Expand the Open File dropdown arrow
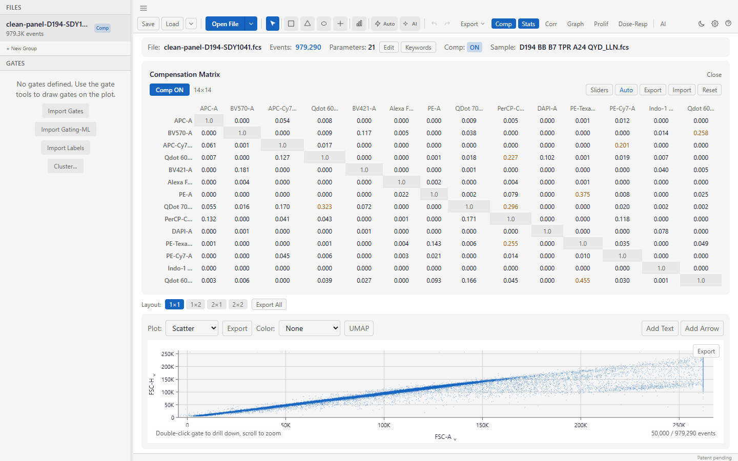Viewport: 738px width, 461px height. tap(251, 24)
